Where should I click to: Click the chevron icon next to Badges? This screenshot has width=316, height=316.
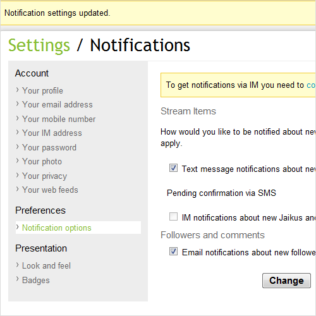coord(17,279)
